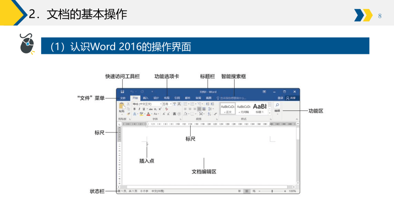Click the Text Effects glowing A icon
The width and height of the screenshot is (394, 221).
click(135, 114)
